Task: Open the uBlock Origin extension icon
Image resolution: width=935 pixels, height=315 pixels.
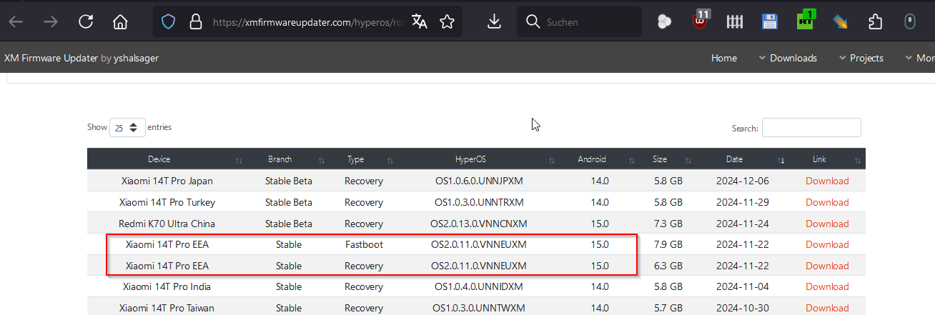Action: point(701,21)
